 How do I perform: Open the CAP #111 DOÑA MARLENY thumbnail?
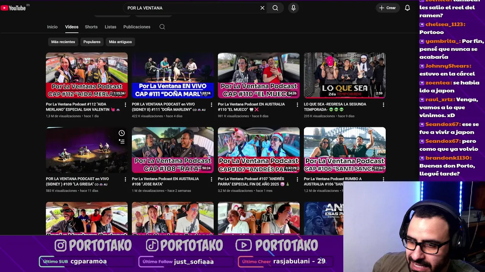point(173,75)
